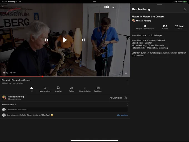Expand the video title description chevron
Viewport: 189px width, 142px height.
pyautogui.click(x=127, y=80)
